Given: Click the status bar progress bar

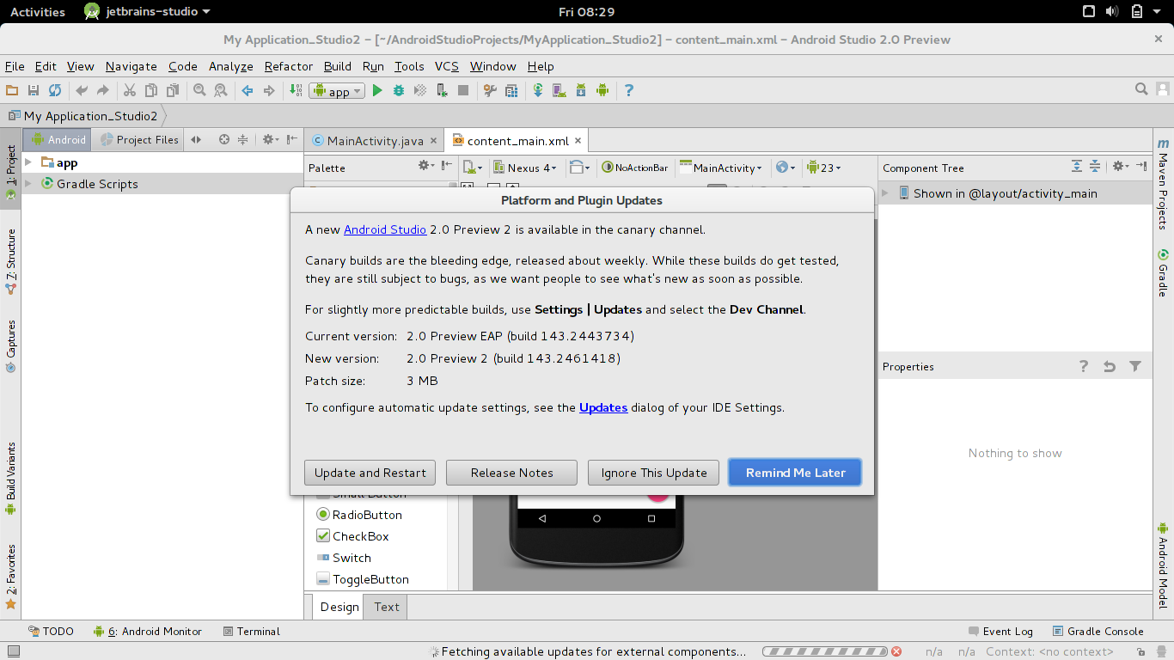Looking at the screenshot, I should tap(825, 651).
